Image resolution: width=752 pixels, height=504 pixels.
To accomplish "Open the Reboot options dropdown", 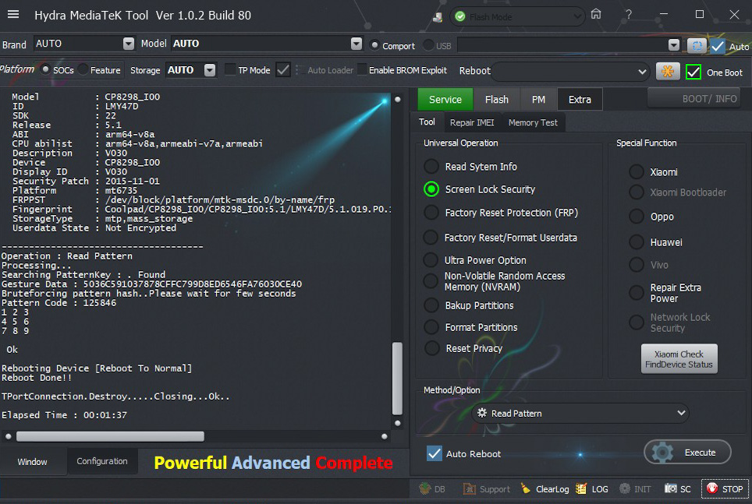I will click(642, 72).
